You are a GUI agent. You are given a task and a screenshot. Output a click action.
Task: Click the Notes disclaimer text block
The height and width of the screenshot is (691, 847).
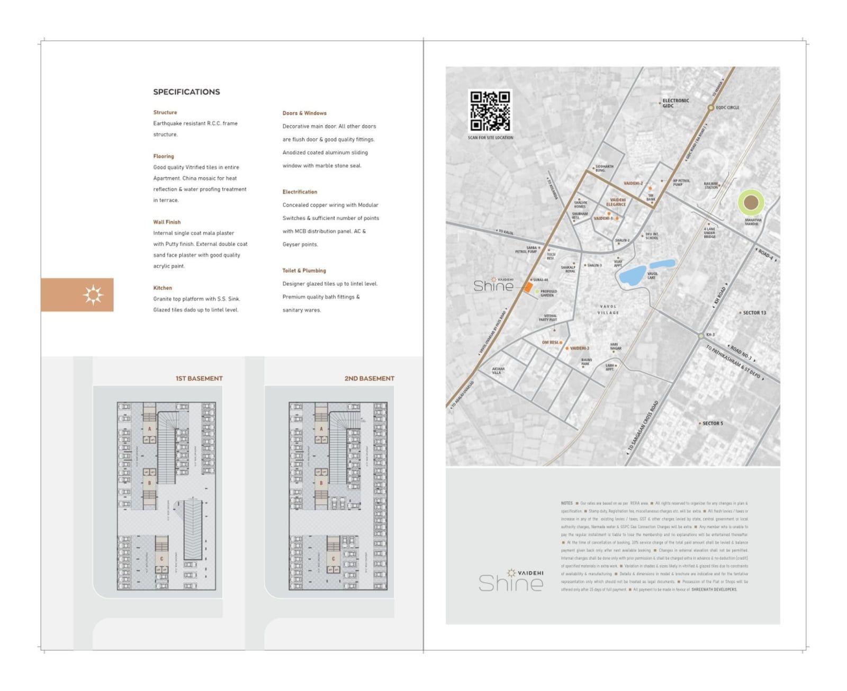[x=654, y=546]
